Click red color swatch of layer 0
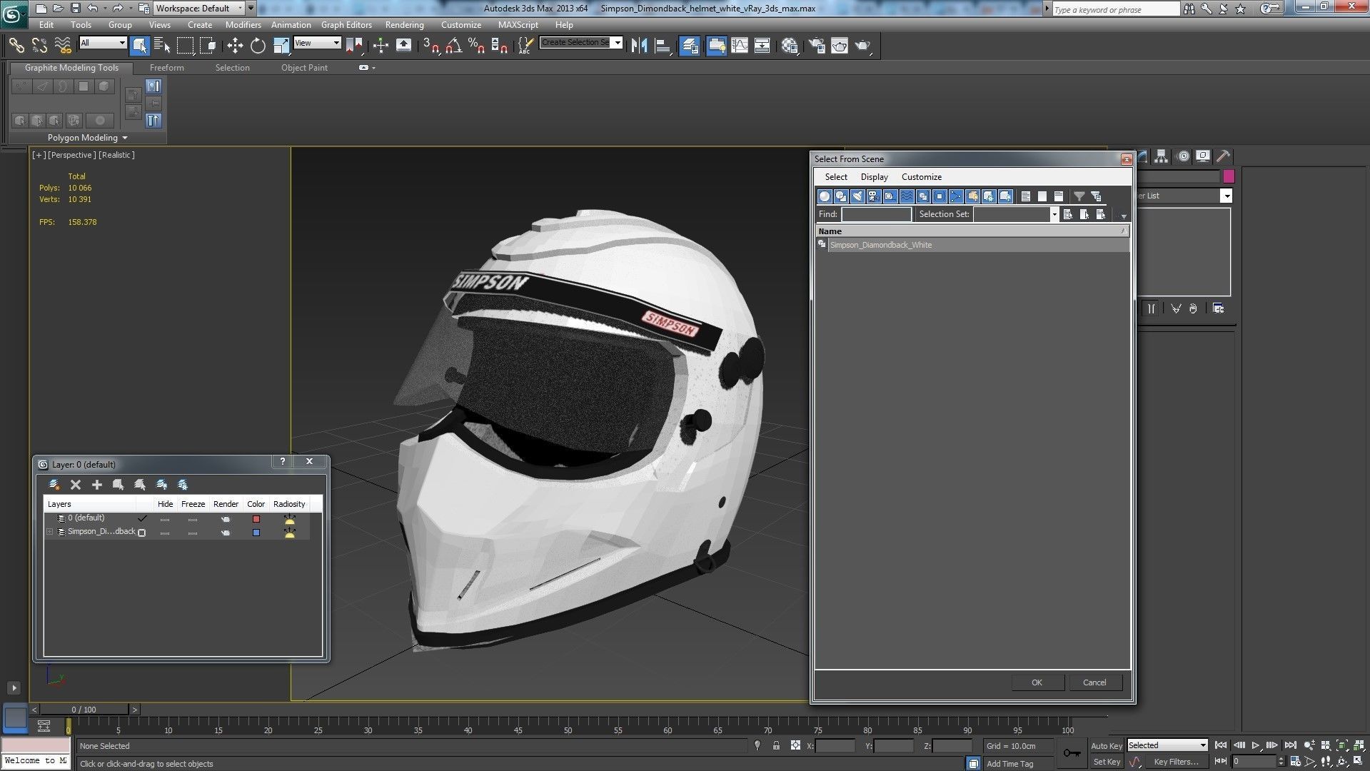1370x771 pixels. point(256,519)
